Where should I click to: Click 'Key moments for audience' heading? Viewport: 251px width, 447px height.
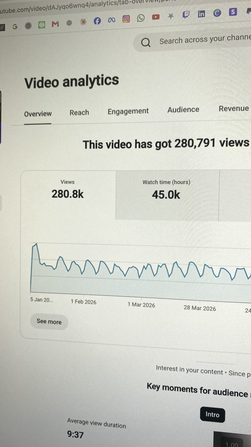coord(197,390)
